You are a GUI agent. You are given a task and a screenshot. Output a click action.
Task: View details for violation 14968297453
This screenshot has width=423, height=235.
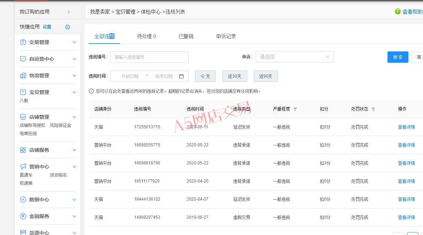point(406,217)
